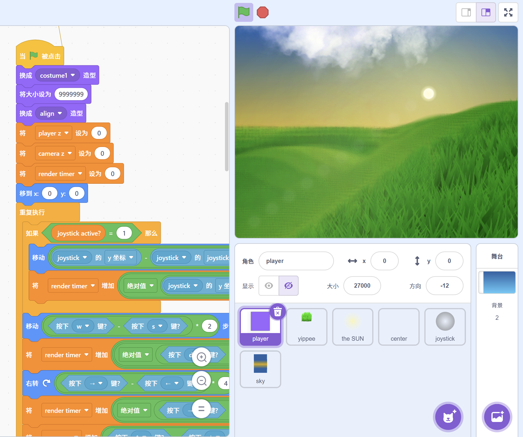Open the camera z variable dropdown
This screenshot has width=523, height=437.
click(x=55, y=153)
